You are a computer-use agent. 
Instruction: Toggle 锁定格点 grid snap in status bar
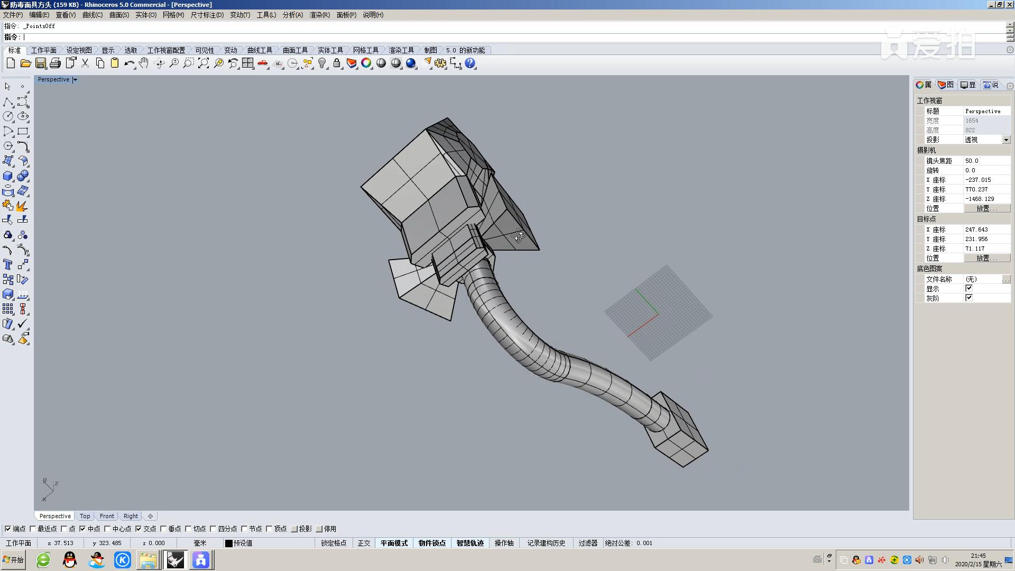coord(334,543)
